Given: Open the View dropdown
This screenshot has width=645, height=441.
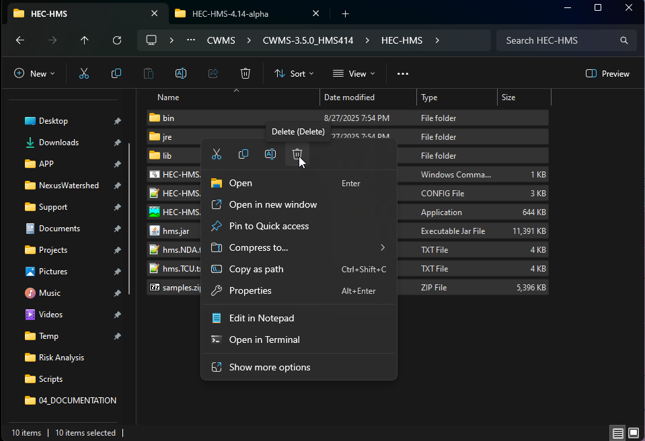Looking at the screenshot, I should pyautogui.click(x=354, y=74).
